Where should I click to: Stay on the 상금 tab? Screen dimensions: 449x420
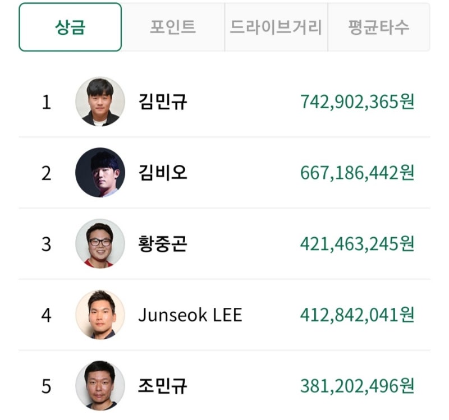click(x=71, y=25)
